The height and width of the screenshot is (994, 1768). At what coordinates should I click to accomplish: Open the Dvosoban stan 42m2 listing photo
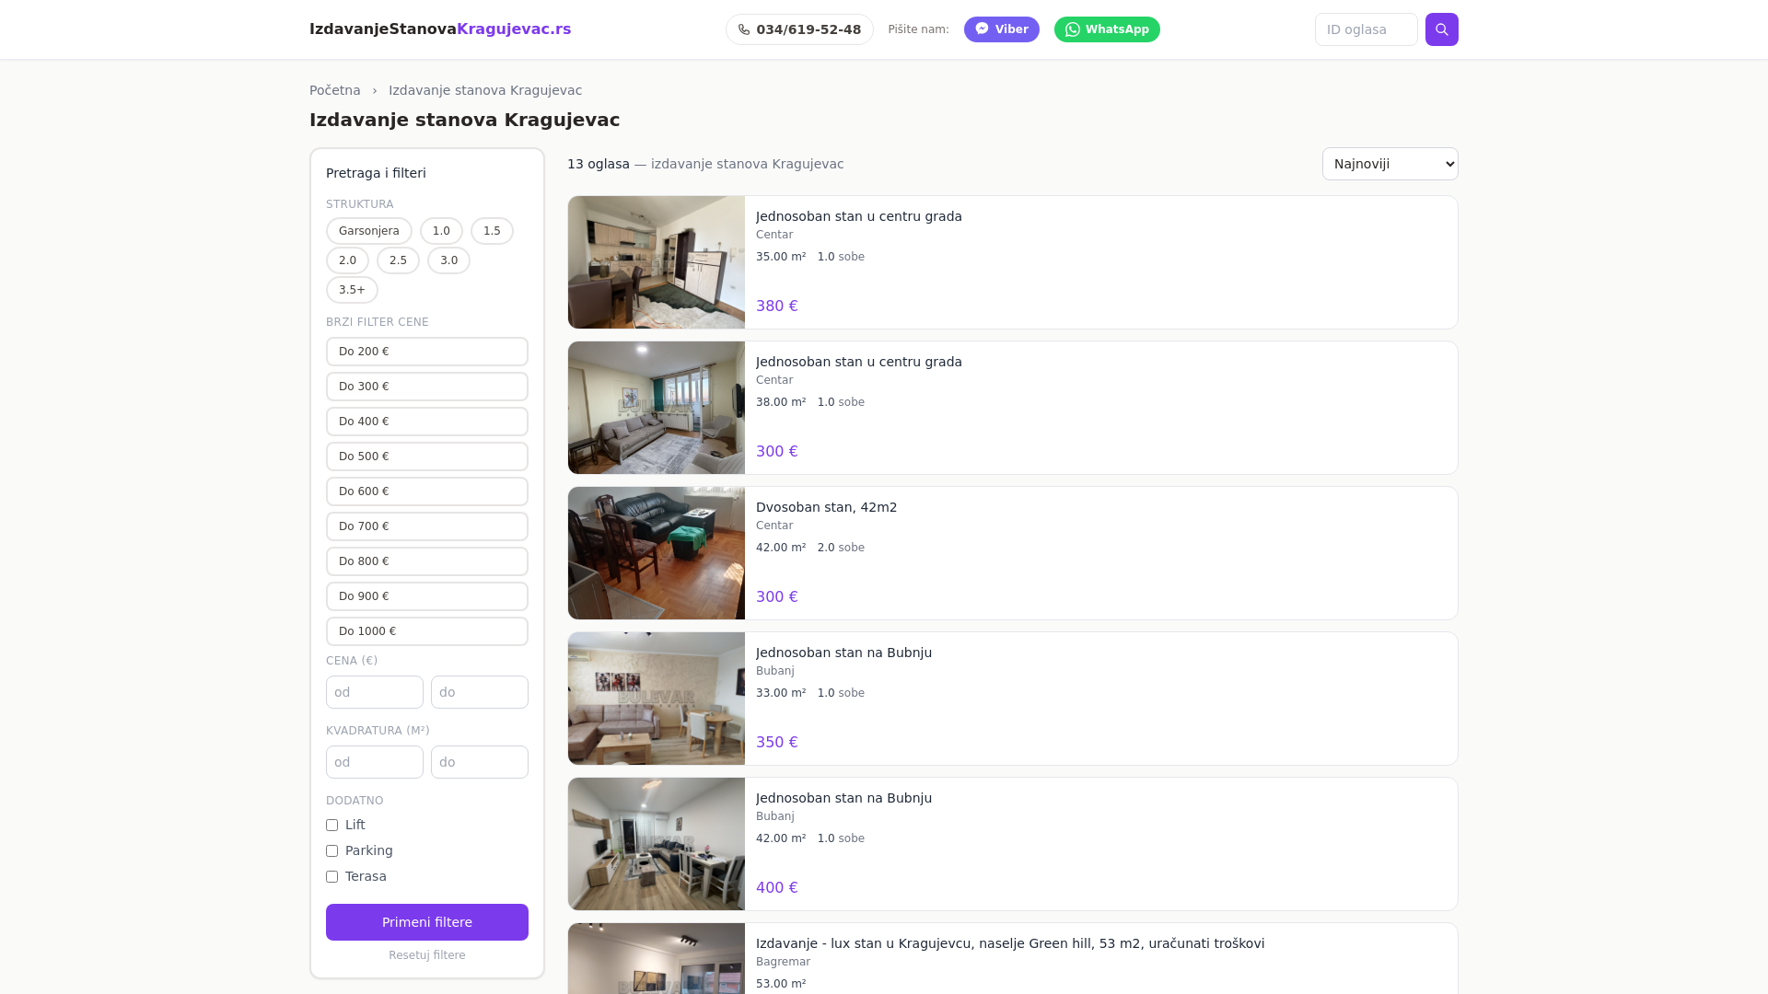click(656, 553)
